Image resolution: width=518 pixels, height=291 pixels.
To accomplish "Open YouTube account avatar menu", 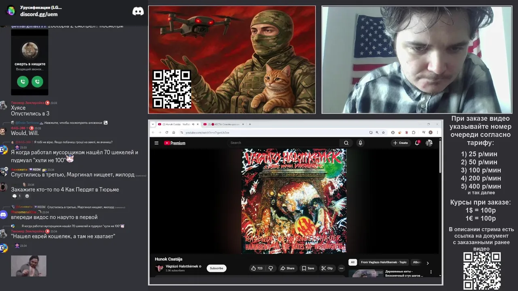I will [429, 143].
